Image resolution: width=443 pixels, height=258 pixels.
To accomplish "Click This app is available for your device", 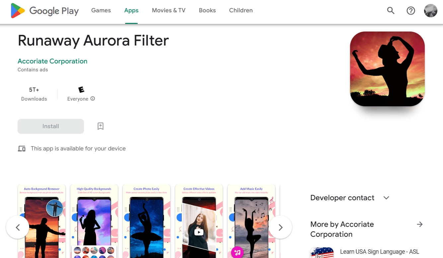I will 78,148.
